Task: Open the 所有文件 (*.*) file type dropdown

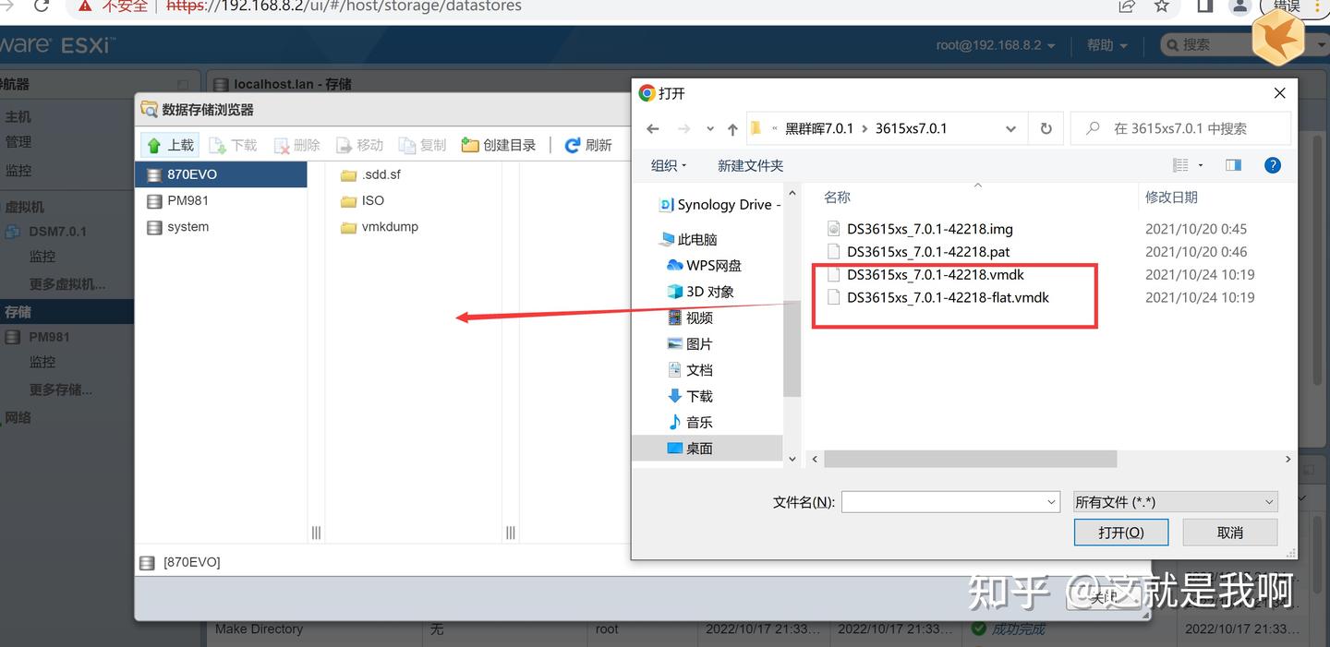Action: pos(1175,501)
